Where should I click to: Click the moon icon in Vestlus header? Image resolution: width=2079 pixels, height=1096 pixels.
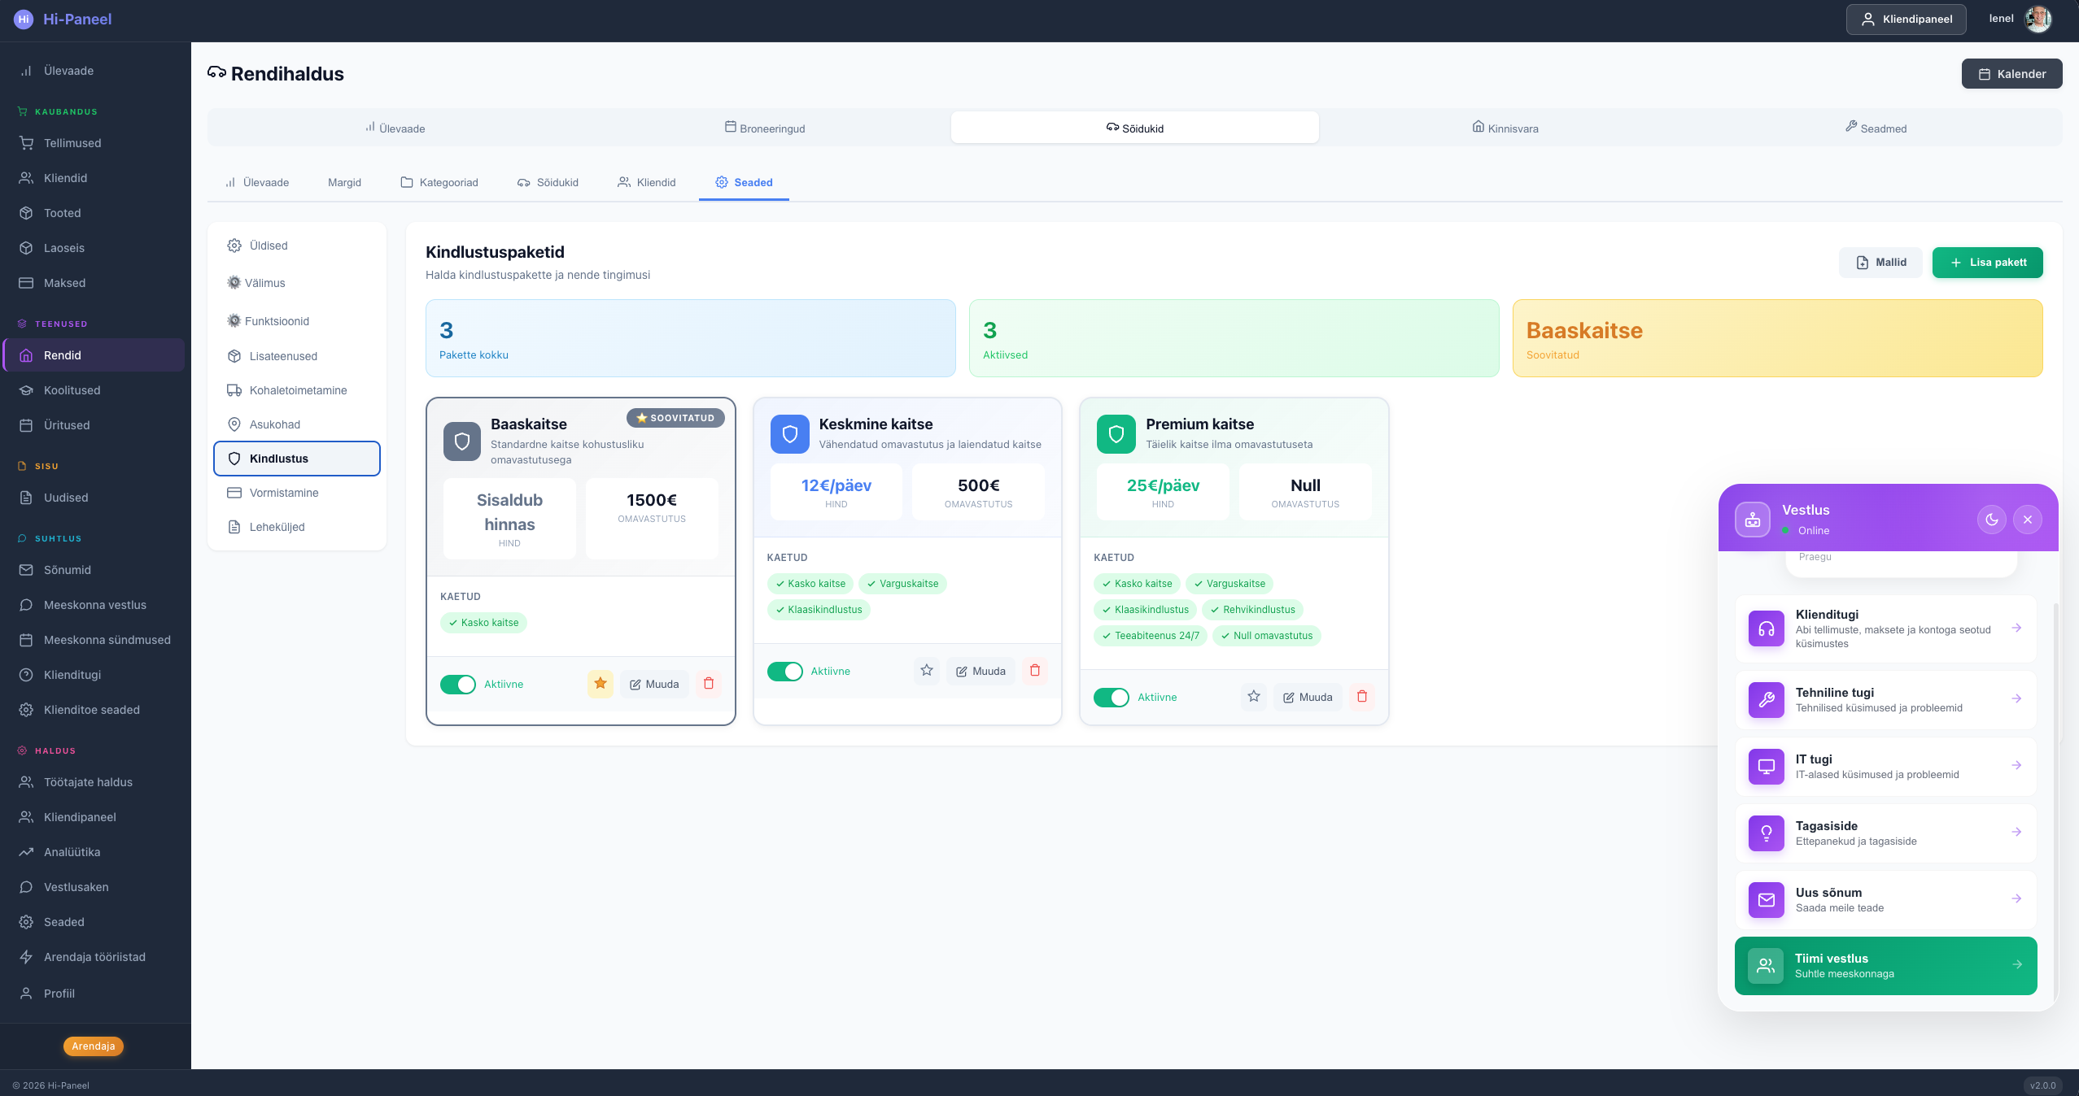coord(1991,520)
